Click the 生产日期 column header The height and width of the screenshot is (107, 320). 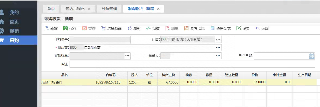[304, 75]
